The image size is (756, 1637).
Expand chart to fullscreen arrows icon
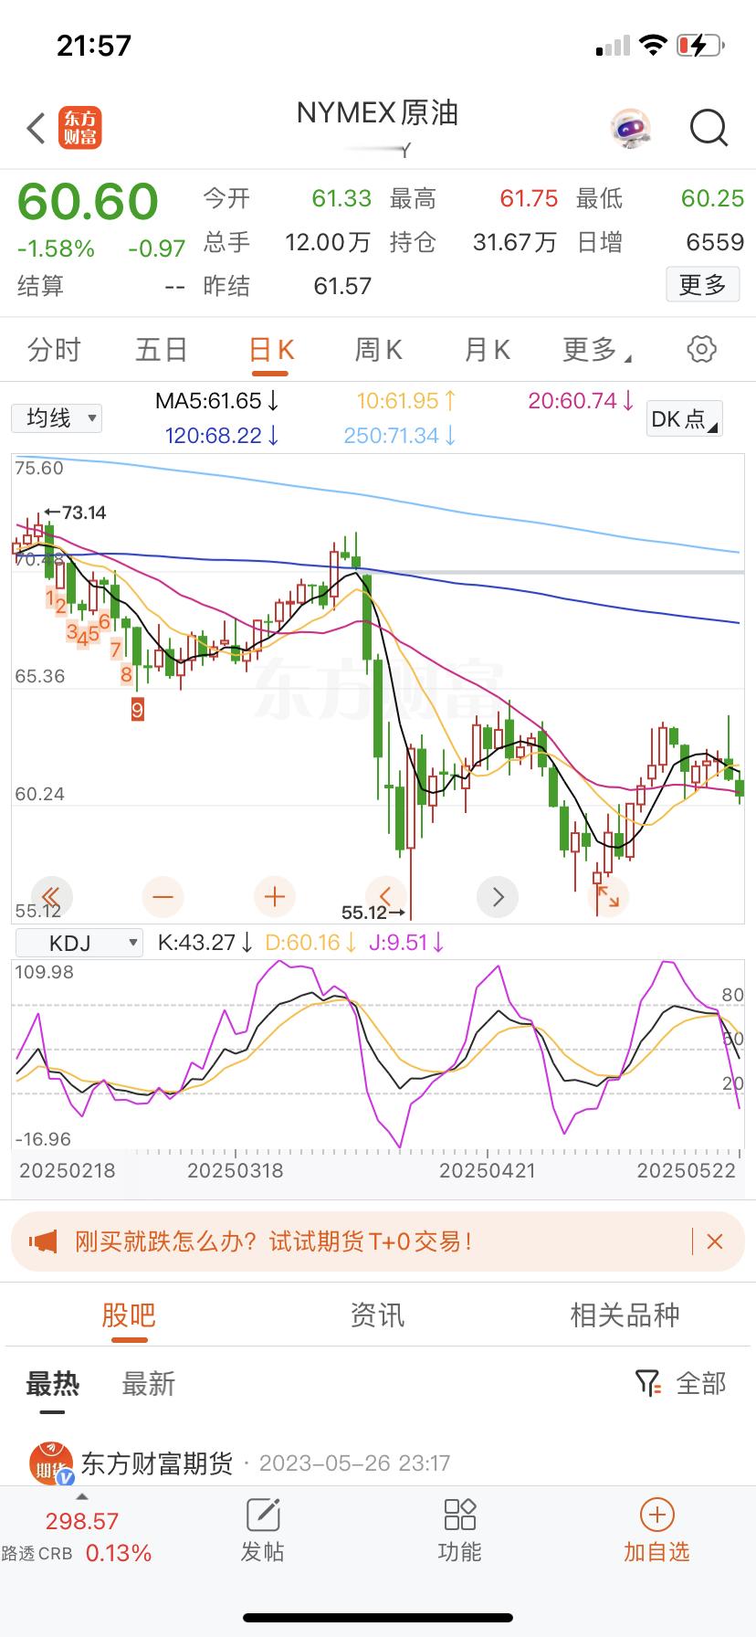coord(607,896)
